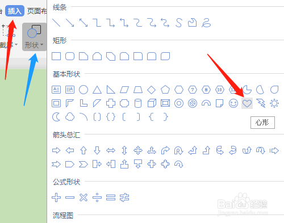Select the oval shape
Viewport: 284px width, 223px height.
coord(83,90)
